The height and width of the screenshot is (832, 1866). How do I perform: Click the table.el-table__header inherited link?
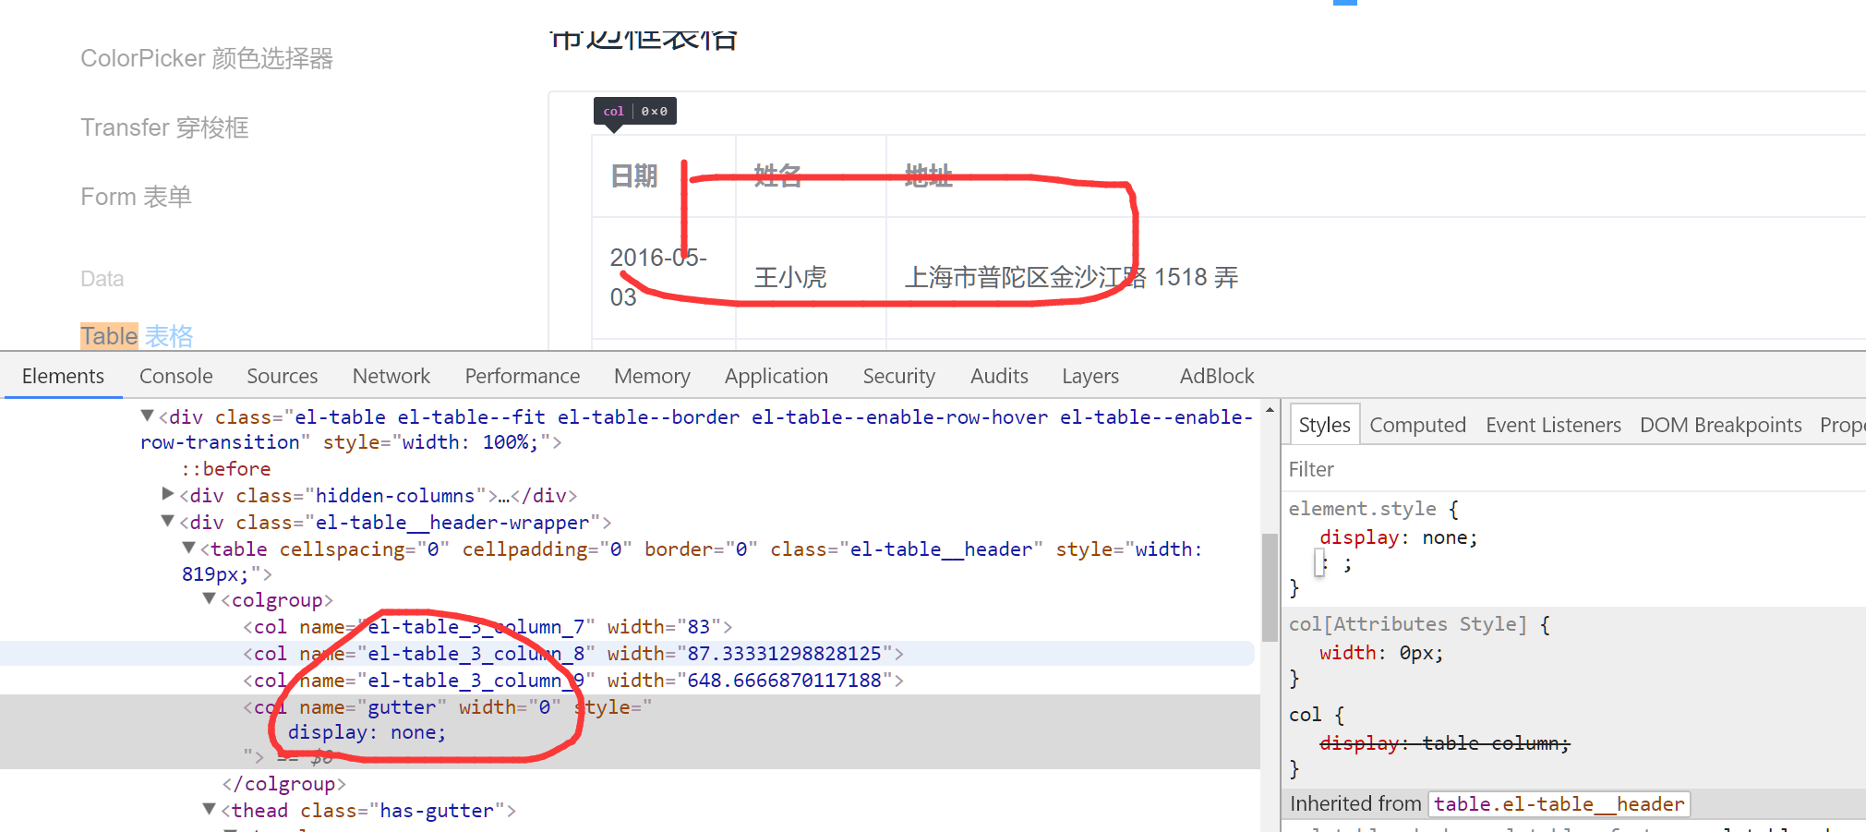coord(1559,804)
